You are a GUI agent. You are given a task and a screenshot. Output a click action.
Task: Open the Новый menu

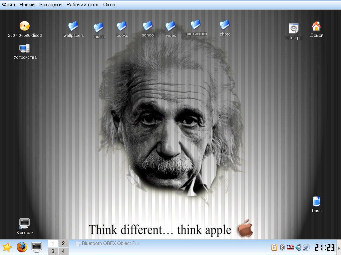[27, 5]
